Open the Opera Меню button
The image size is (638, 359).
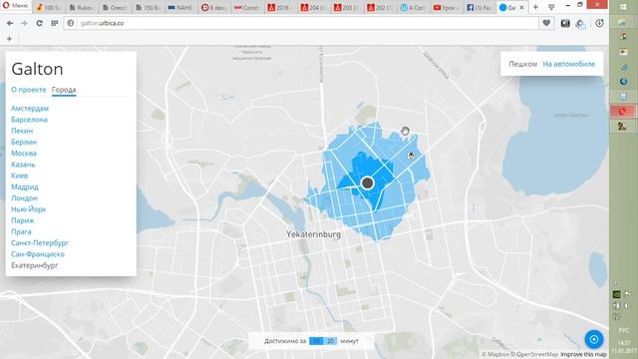16,6
